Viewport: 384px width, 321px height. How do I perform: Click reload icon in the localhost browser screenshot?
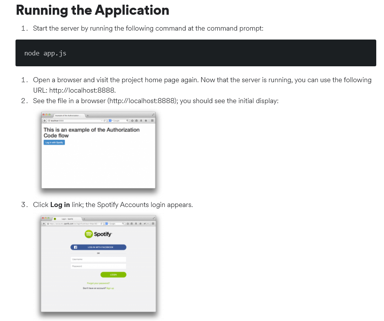pos(105,121)
